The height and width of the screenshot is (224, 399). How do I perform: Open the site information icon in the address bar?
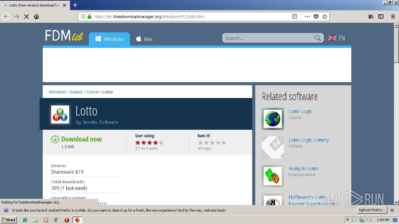pyautogui.click(x=83, y=16)
